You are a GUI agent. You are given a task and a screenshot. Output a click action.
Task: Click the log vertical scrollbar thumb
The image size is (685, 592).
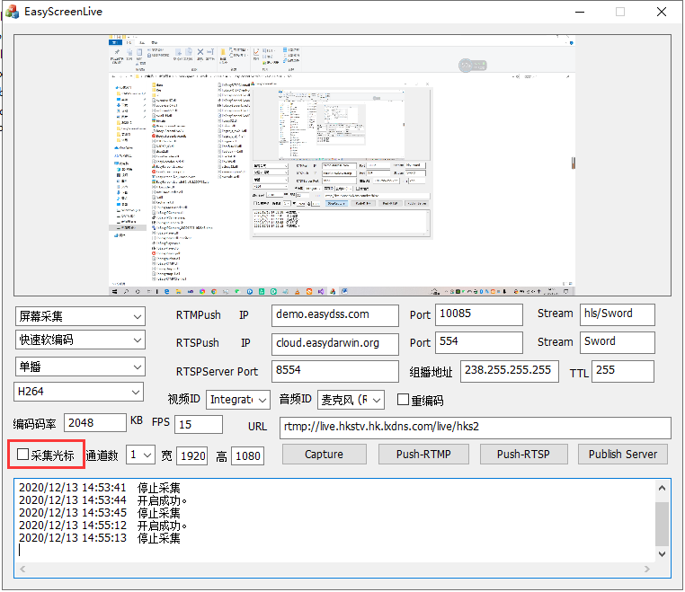(662, 524)
